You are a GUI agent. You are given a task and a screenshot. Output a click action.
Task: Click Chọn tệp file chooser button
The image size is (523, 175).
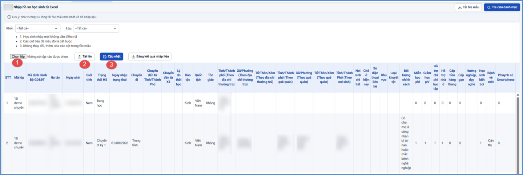(x=18, y=56)
